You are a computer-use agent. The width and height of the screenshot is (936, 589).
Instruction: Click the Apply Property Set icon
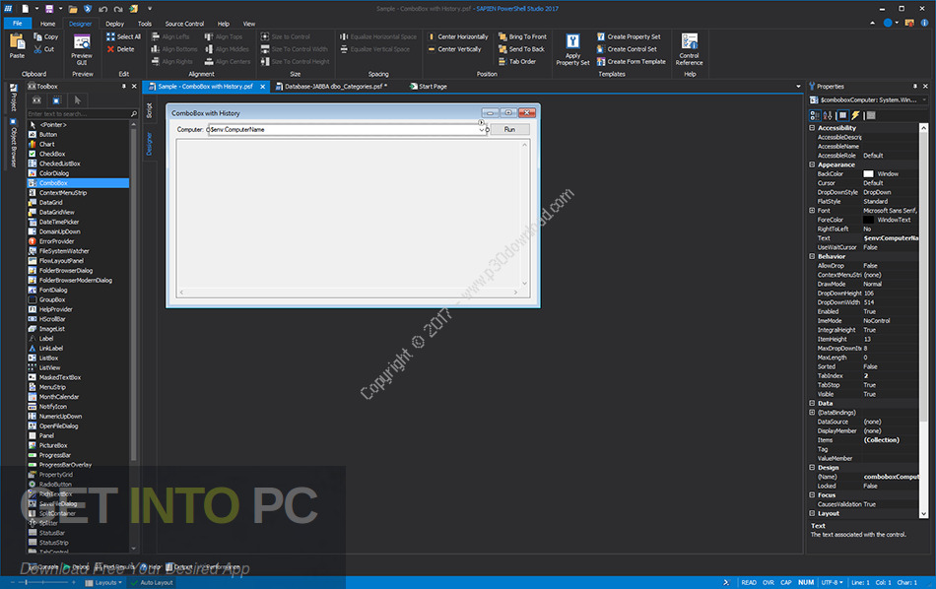(x=573, y=41)
